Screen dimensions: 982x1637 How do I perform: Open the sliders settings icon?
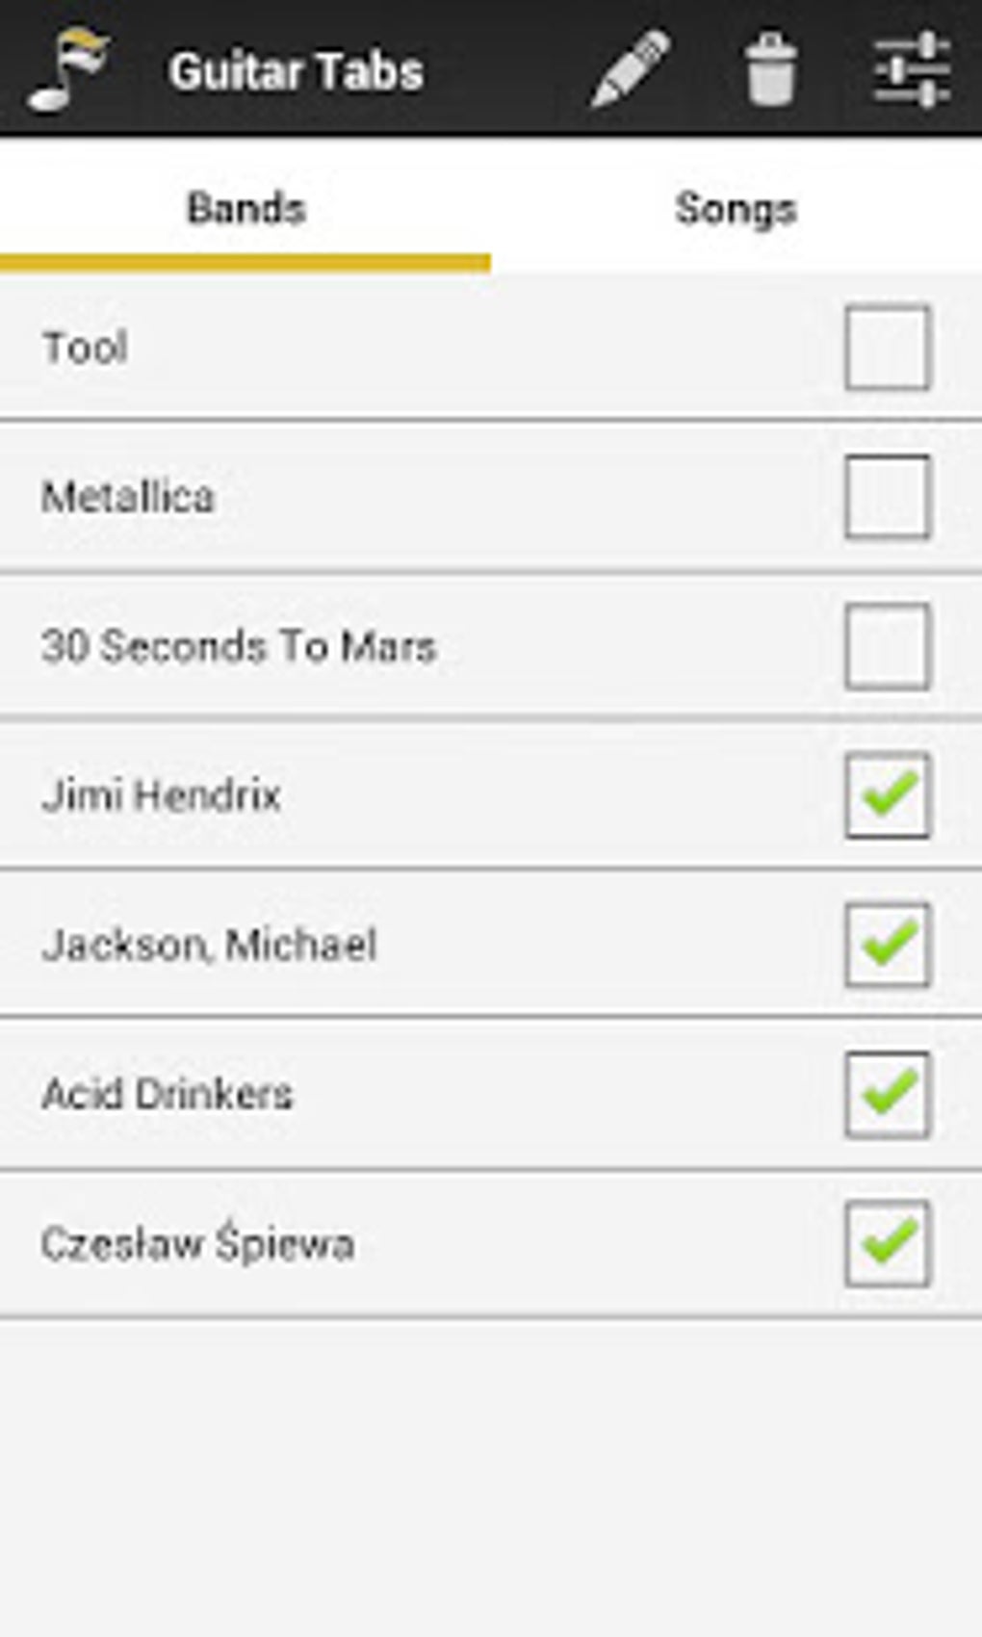point(912,69)
